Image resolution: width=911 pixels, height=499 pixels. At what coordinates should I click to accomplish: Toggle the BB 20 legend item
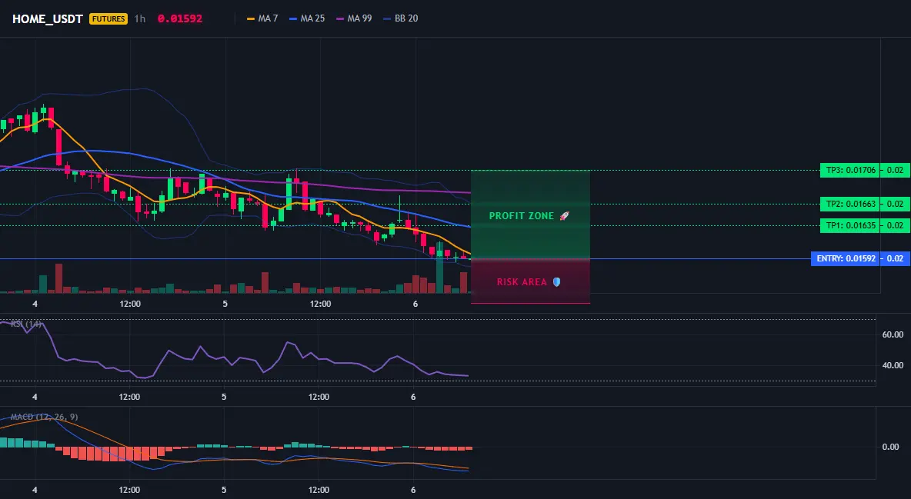point(401,18)
